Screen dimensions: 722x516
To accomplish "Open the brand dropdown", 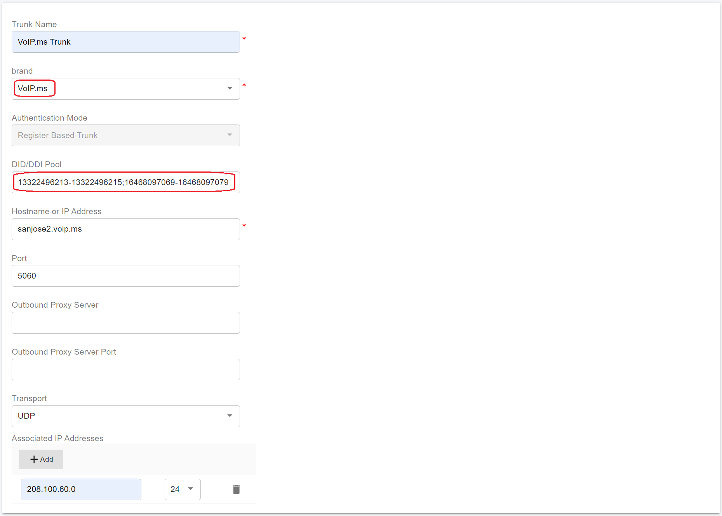I will (x=125, y=89).
